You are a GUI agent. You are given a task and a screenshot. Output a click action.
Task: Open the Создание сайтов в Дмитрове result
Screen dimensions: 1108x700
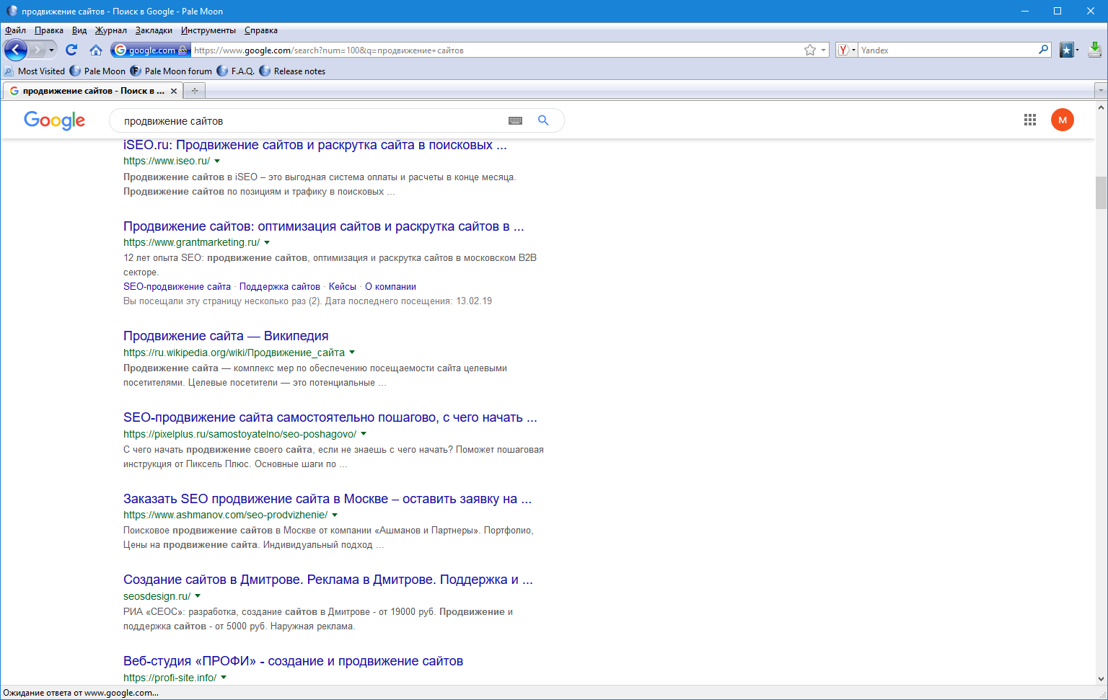(x=328, y=580)
